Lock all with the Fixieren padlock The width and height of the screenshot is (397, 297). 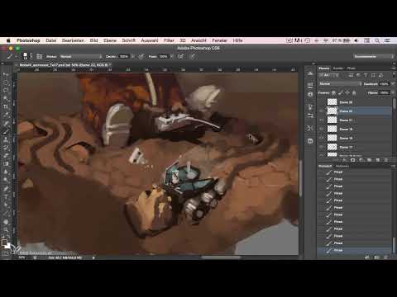354,93
